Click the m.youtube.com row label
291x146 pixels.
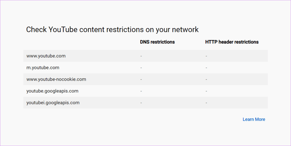coord(43,68)
